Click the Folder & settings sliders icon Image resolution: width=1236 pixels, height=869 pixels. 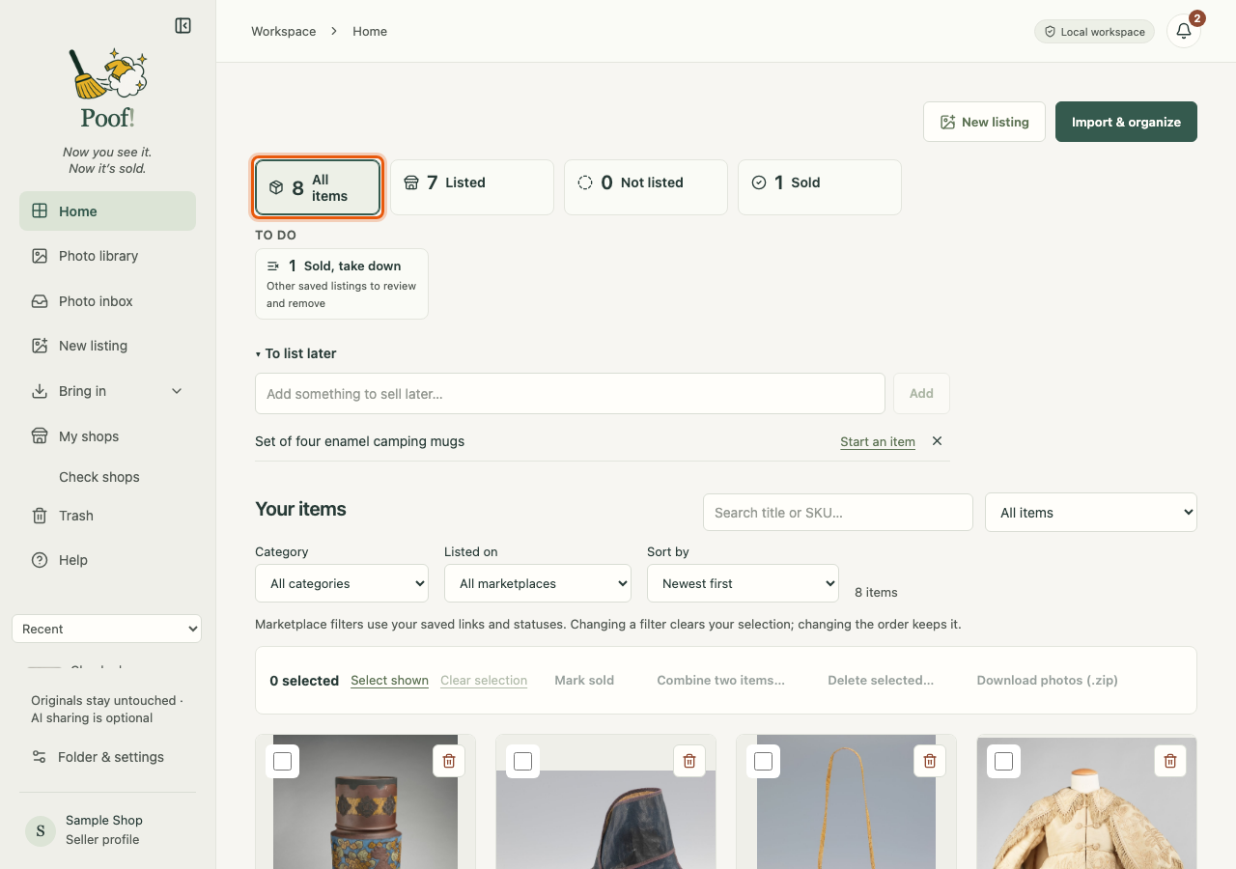click(x=40, y=757)
